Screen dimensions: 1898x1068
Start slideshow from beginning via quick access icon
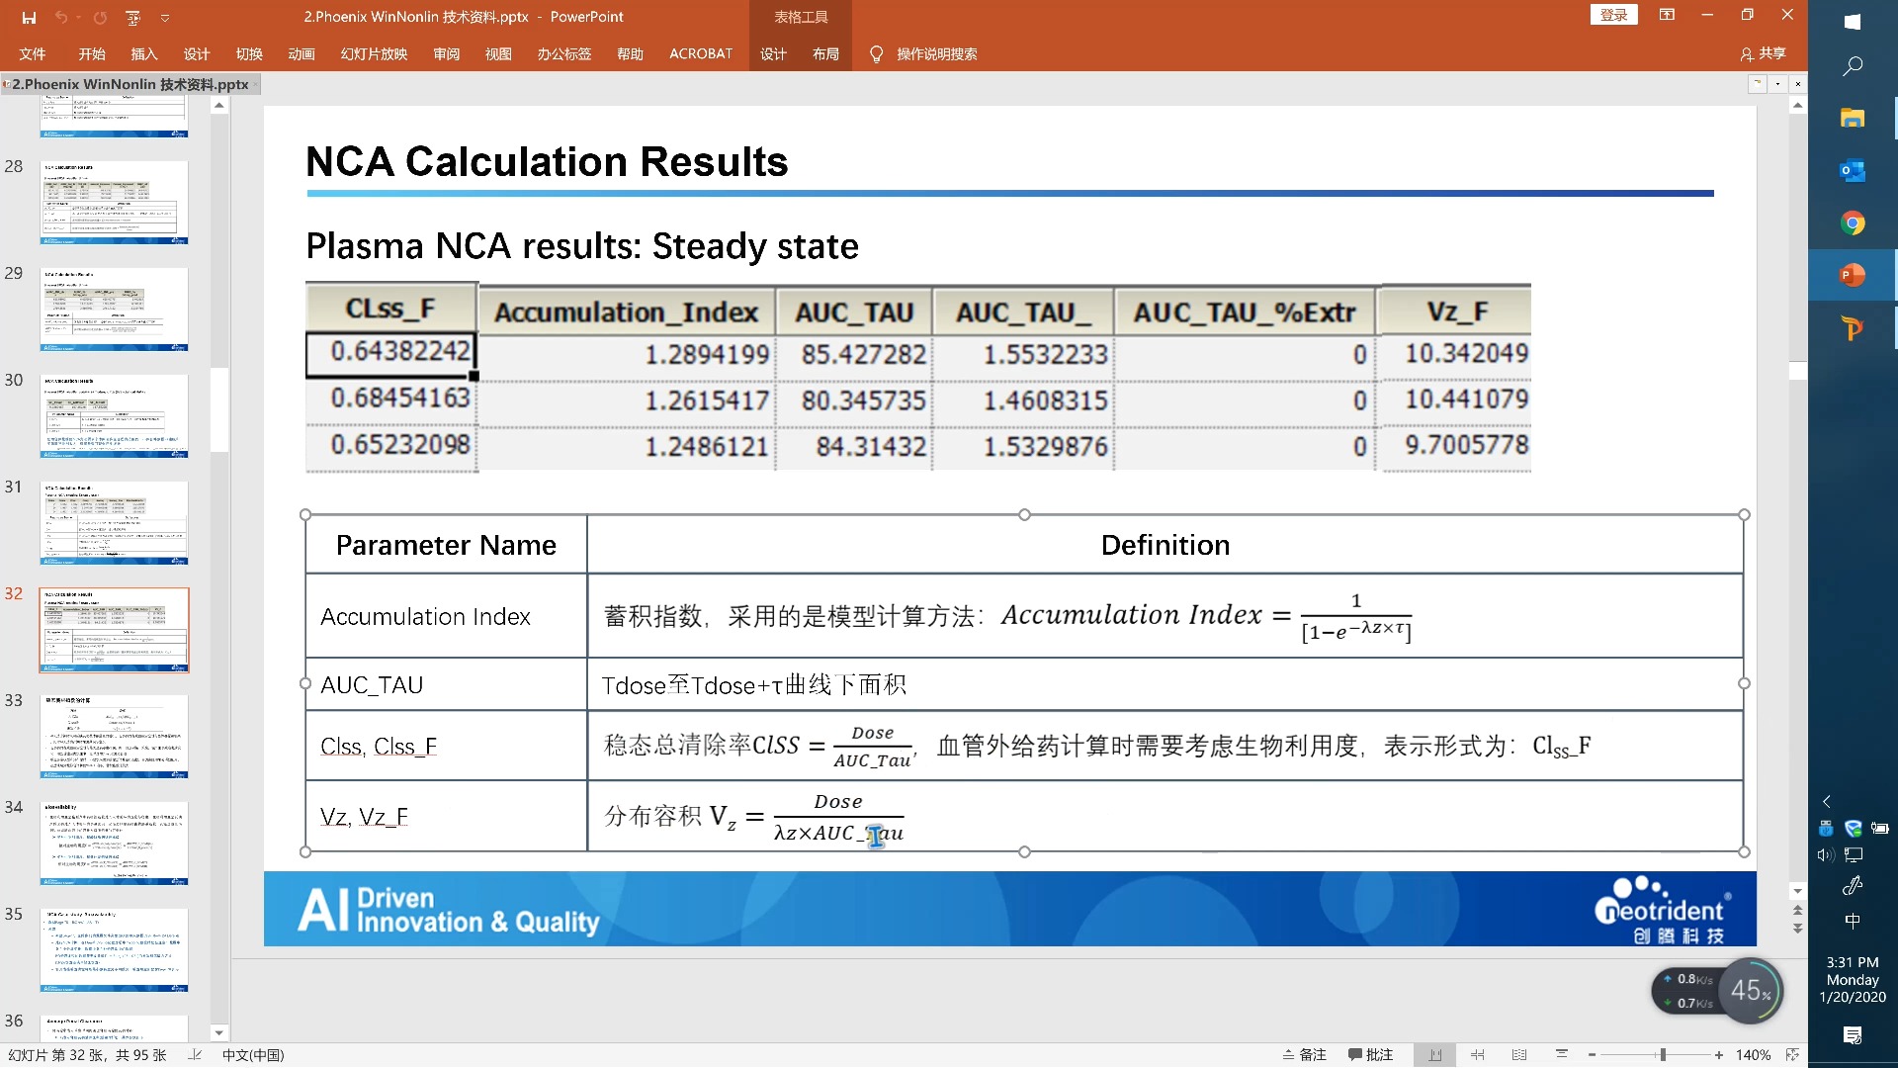pos(133,17)
